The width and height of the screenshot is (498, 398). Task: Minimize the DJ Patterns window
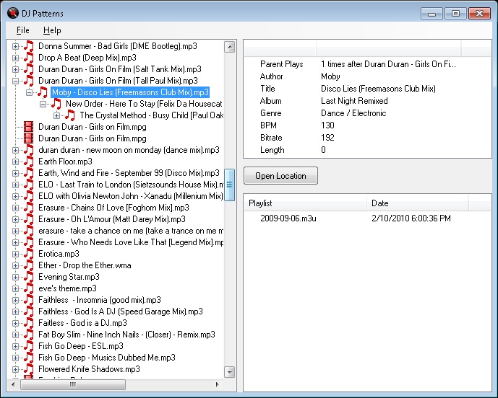432,14
